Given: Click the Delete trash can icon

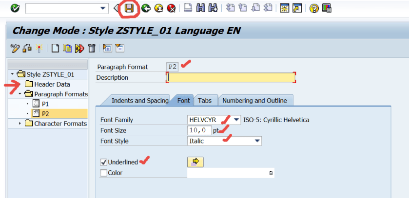Looking at the screenshot, I should (x=92, y=48).
